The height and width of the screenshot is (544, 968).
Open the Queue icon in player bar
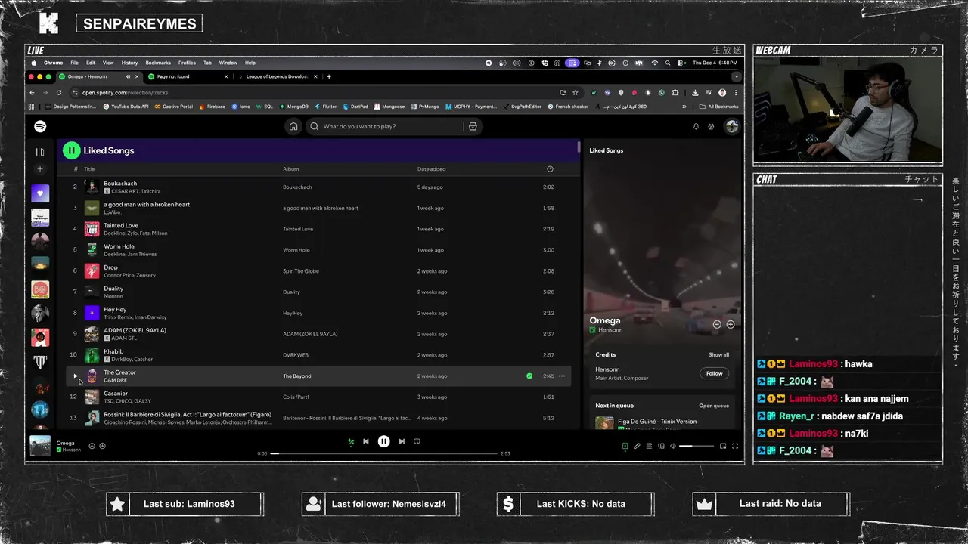point(649,446)
